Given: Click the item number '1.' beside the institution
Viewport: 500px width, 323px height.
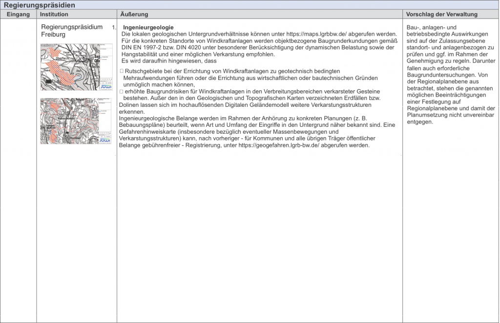Looking at the screenshot, I should pyautogui.click(x=113, y=27).
